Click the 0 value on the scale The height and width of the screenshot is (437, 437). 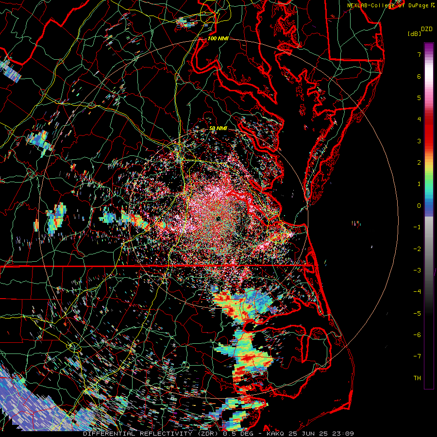click(419, 206)
